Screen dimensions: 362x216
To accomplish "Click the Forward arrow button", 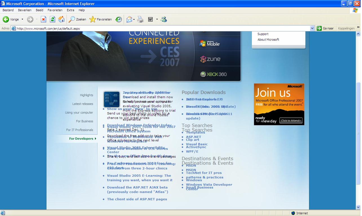I will [30, 19].
